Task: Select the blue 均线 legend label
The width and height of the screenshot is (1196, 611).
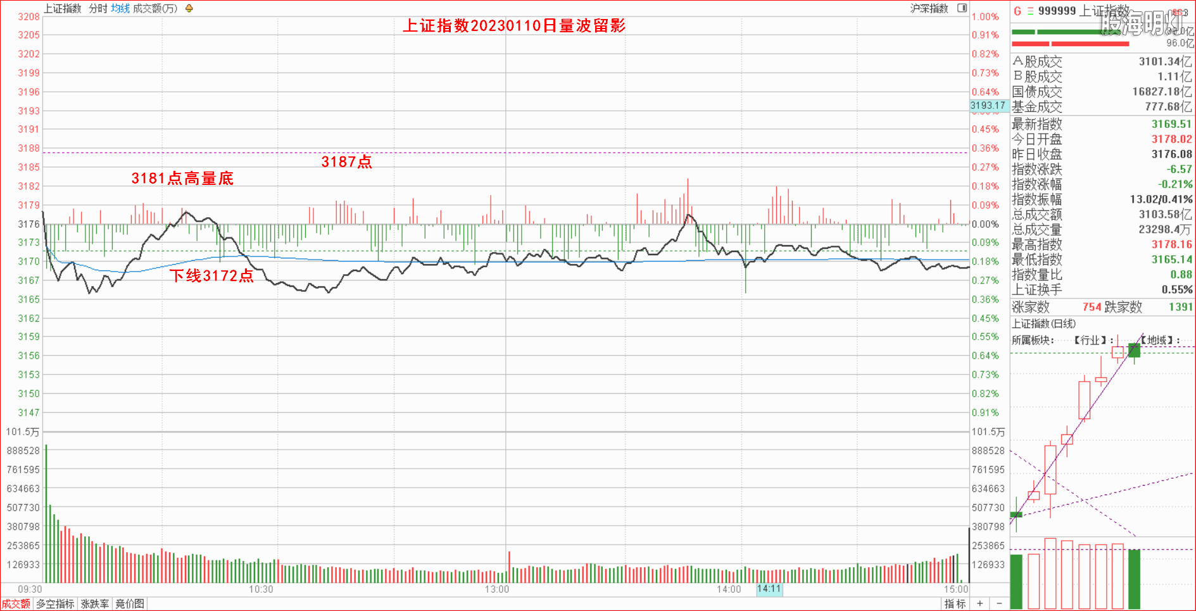Action: click(120, 8)
